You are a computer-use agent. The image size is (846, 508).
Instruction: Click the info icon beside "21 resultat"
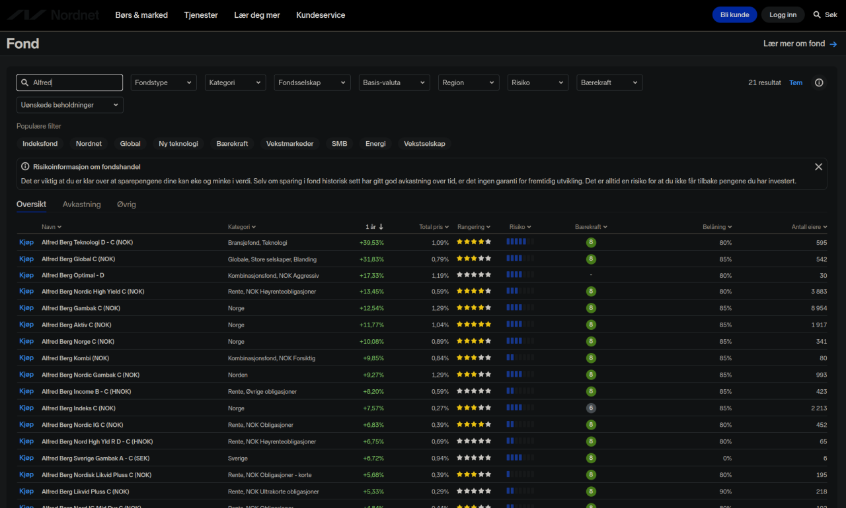click(819, 82)
